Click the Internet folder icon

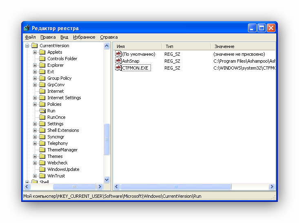pos(42,91)
